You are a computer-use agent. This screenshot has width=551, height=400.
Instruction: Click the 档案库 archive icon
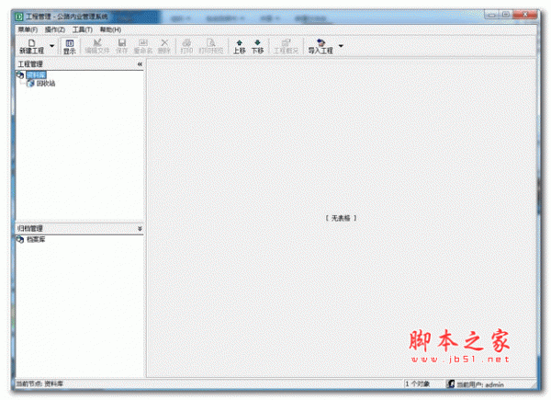pyautogui.click(x=20, y=240)
